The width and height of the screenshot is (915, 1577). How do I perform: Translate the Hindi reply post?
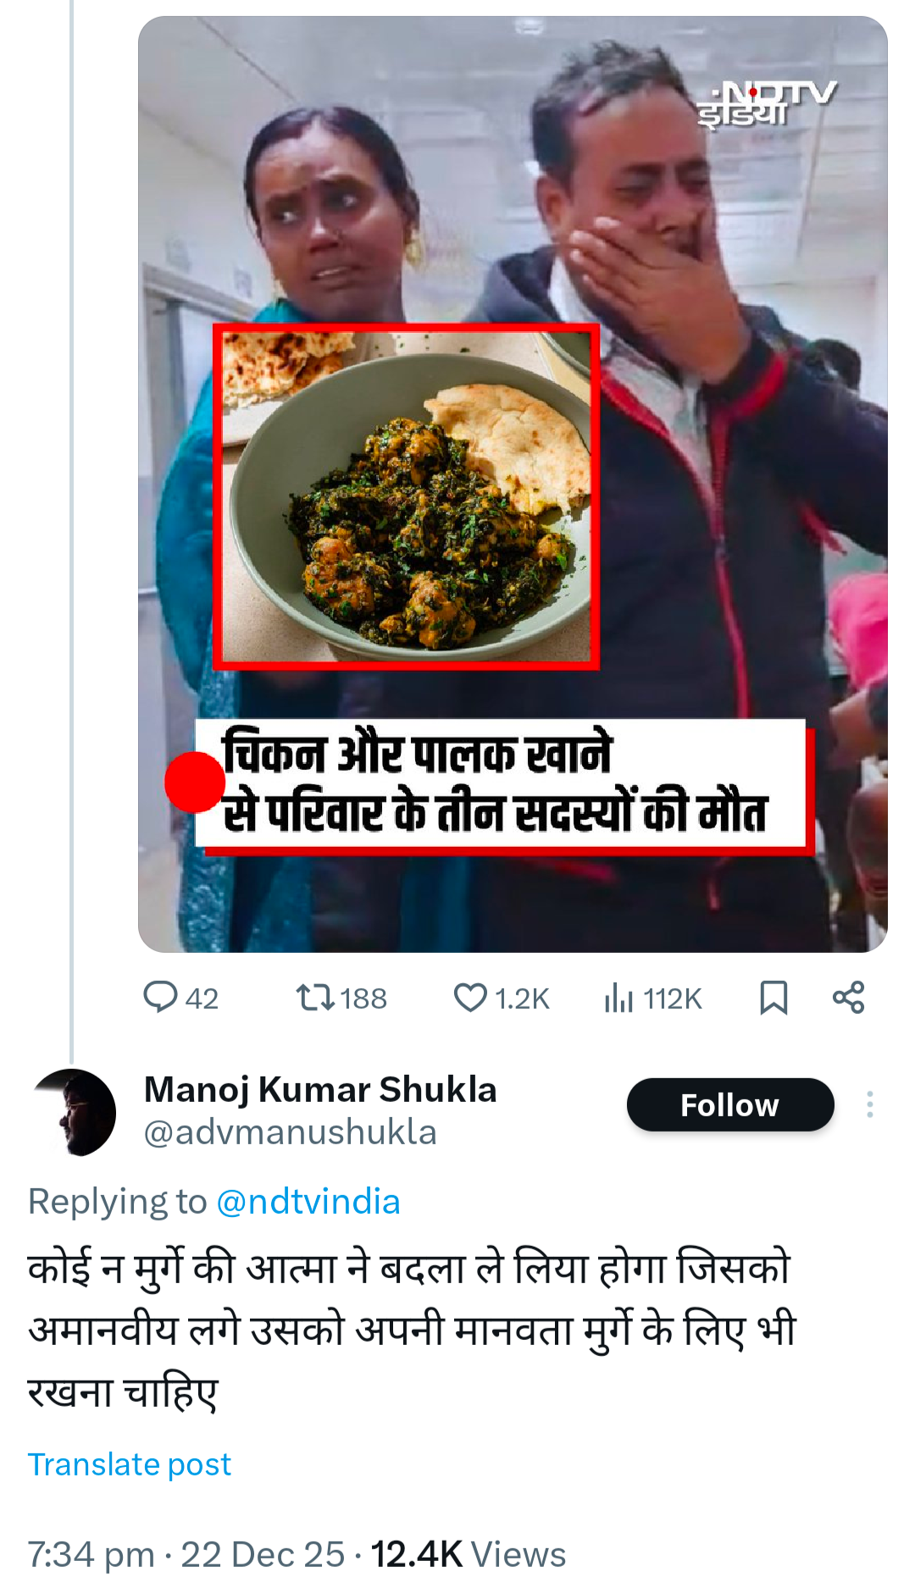[130, 1464]
